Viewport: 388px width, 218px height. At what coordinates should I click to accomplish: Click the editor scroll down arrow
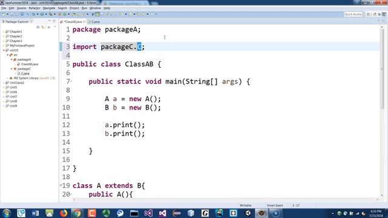382,195
